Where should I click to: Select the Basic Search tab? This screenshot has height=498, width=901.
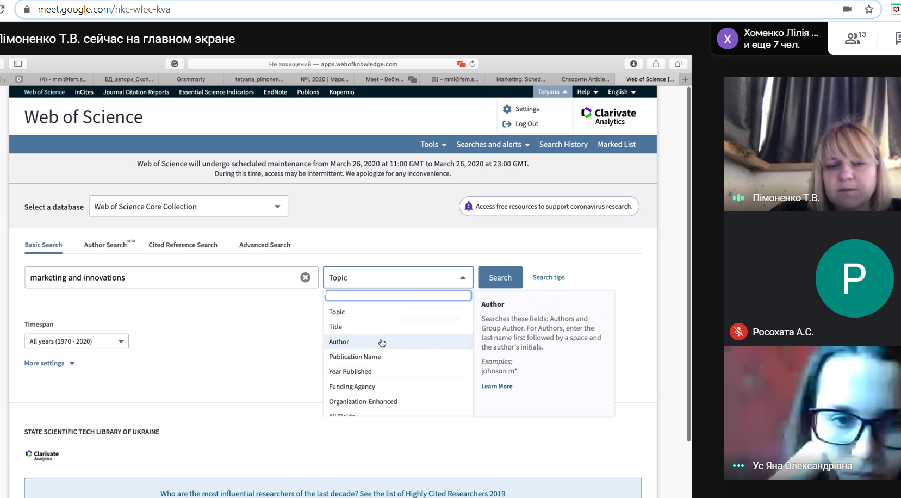44,245
